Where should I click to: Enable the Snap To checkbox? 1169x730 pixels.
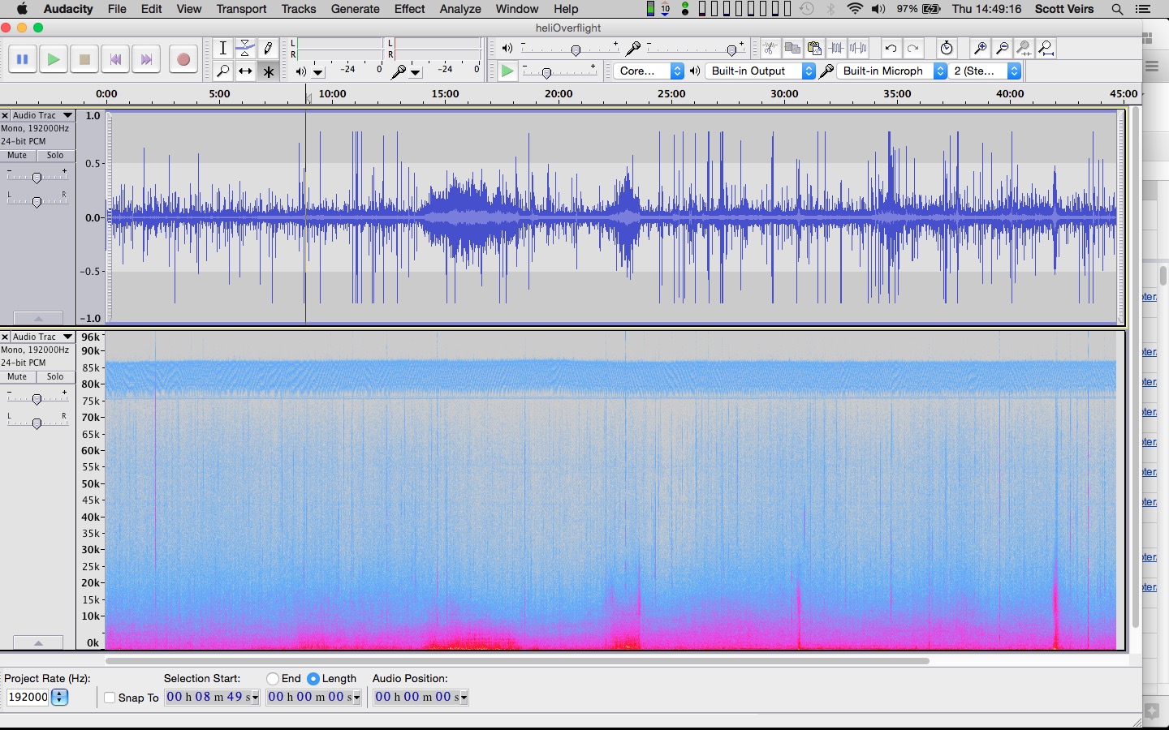[110, 698]
